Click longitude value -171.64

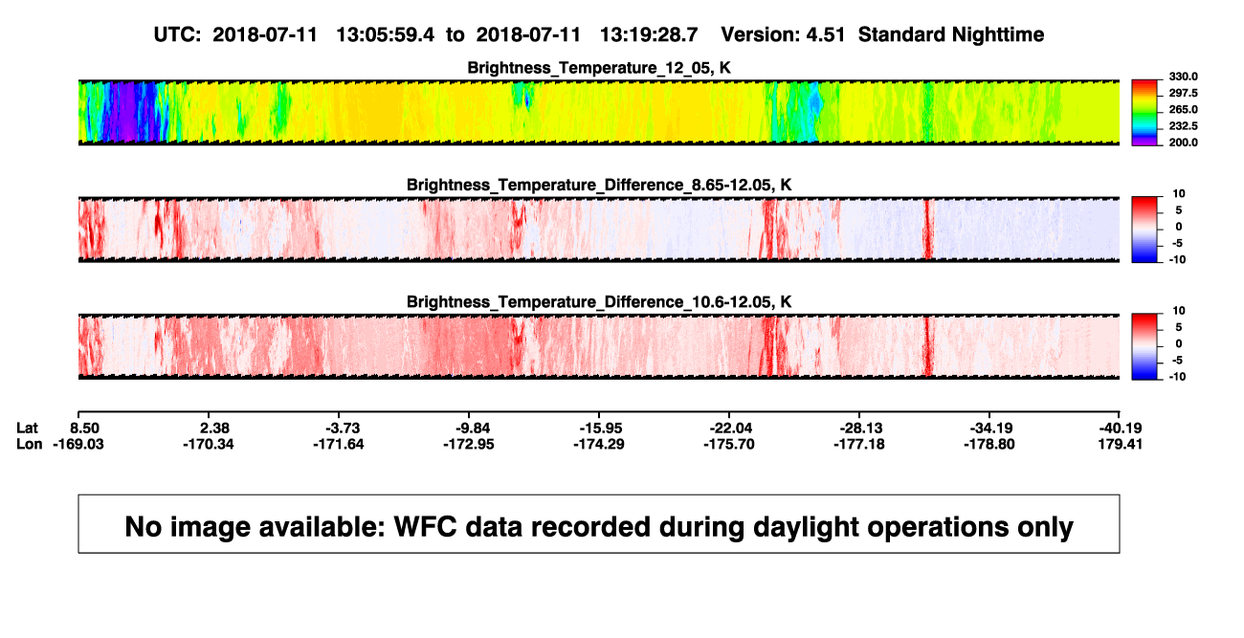340,444
